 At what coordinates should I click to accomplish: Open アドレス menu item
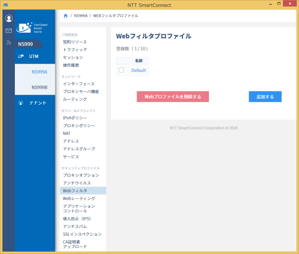71,141
